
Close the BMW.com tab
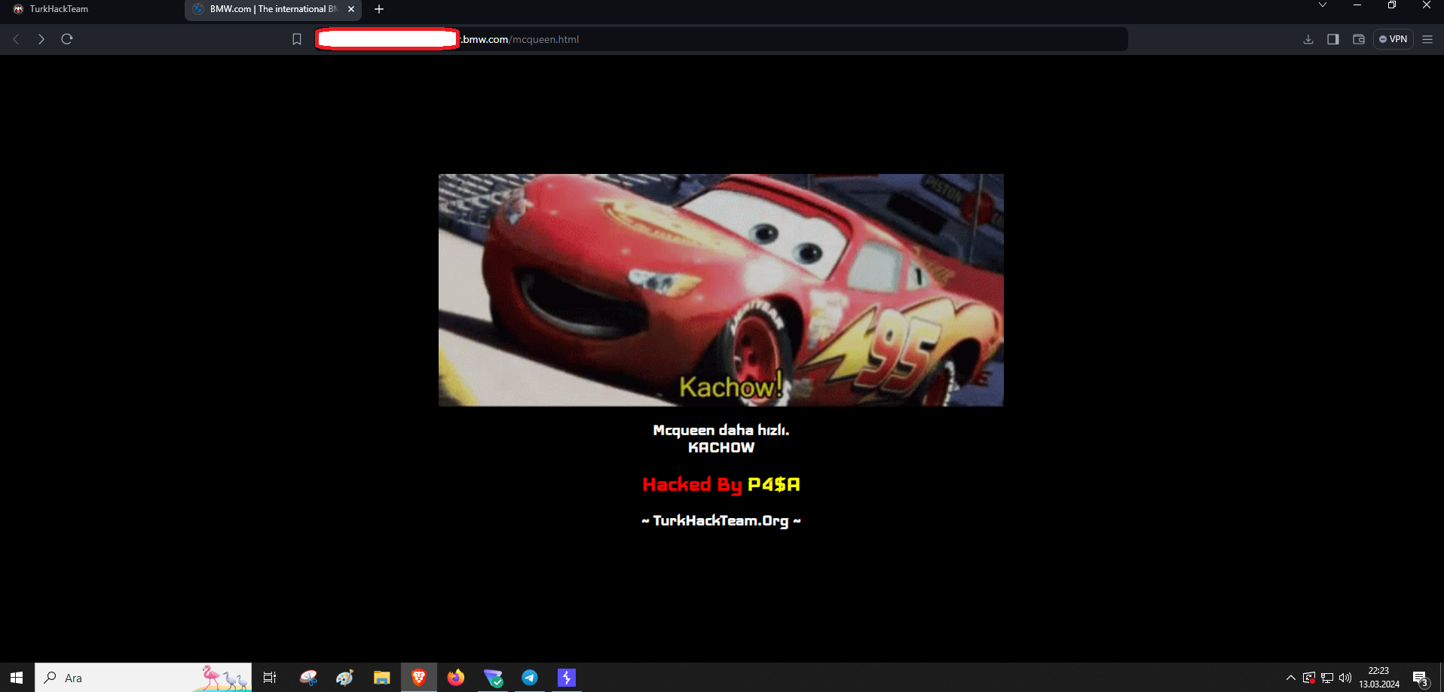point(351,9)
